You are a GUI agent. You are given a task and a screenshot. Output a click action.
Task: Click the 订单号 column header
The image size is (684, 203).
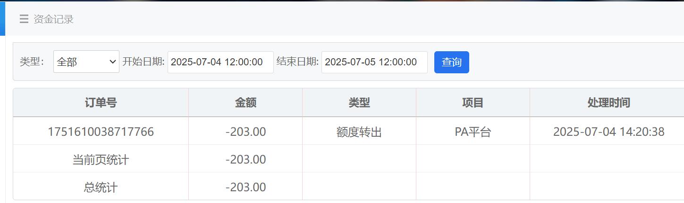(x=101, y=103)
